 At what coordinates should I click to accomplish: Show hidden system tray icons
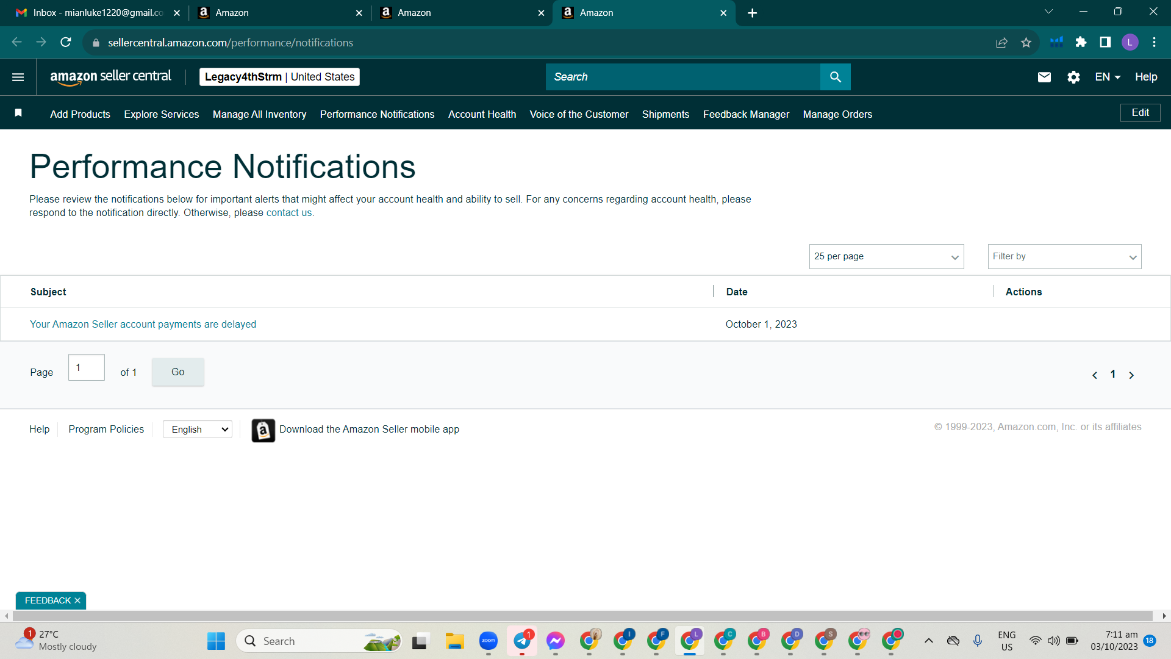pyautogui.click(x=928, y=641)
